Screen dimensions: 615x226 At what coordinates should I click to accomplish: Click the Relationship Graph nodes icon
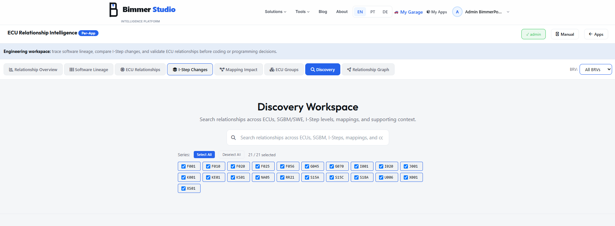pyautogui.click(x=349, y=69)
